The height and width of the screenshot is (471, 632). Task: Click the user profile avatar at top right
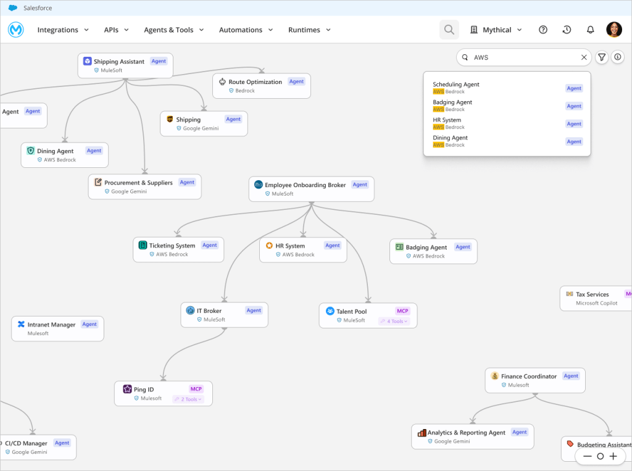point(614,29)
